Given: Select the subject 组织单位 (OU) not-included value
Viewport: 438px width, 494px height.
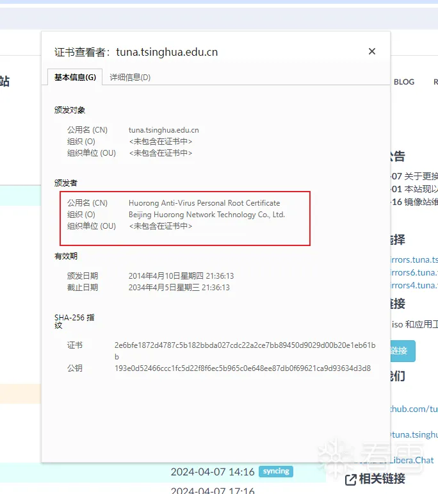Looking at the screenshot, I should 160,153.
